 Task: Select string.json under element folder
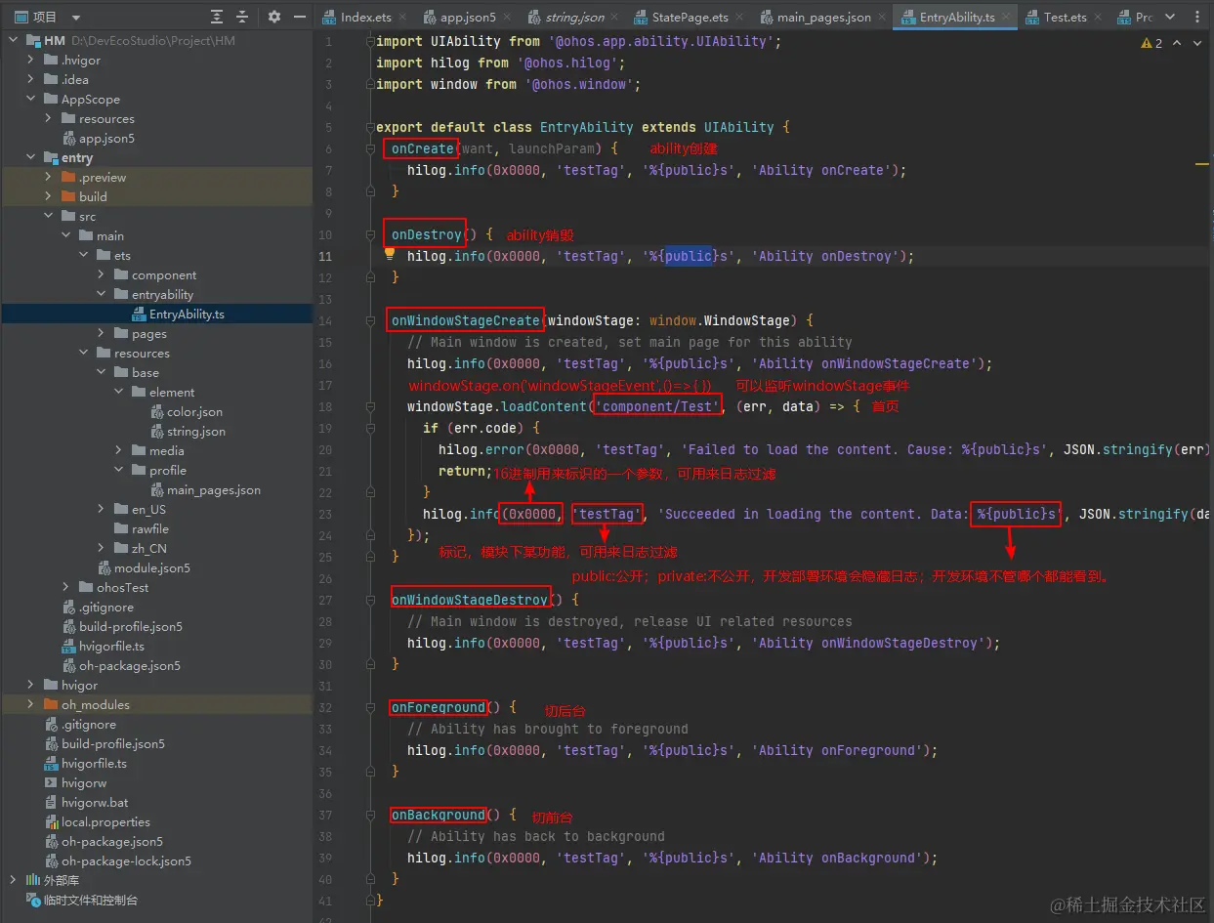[x=195, y=431]
